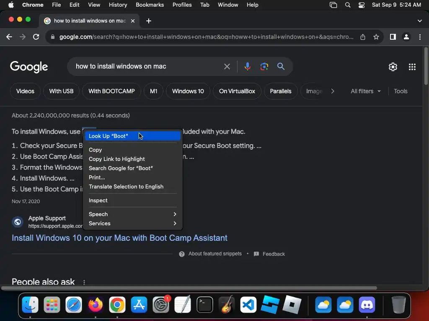Viewport: 429px width, 321px height.
Task: Submit search with the magnifier icon
Action: tap(281, 66)
